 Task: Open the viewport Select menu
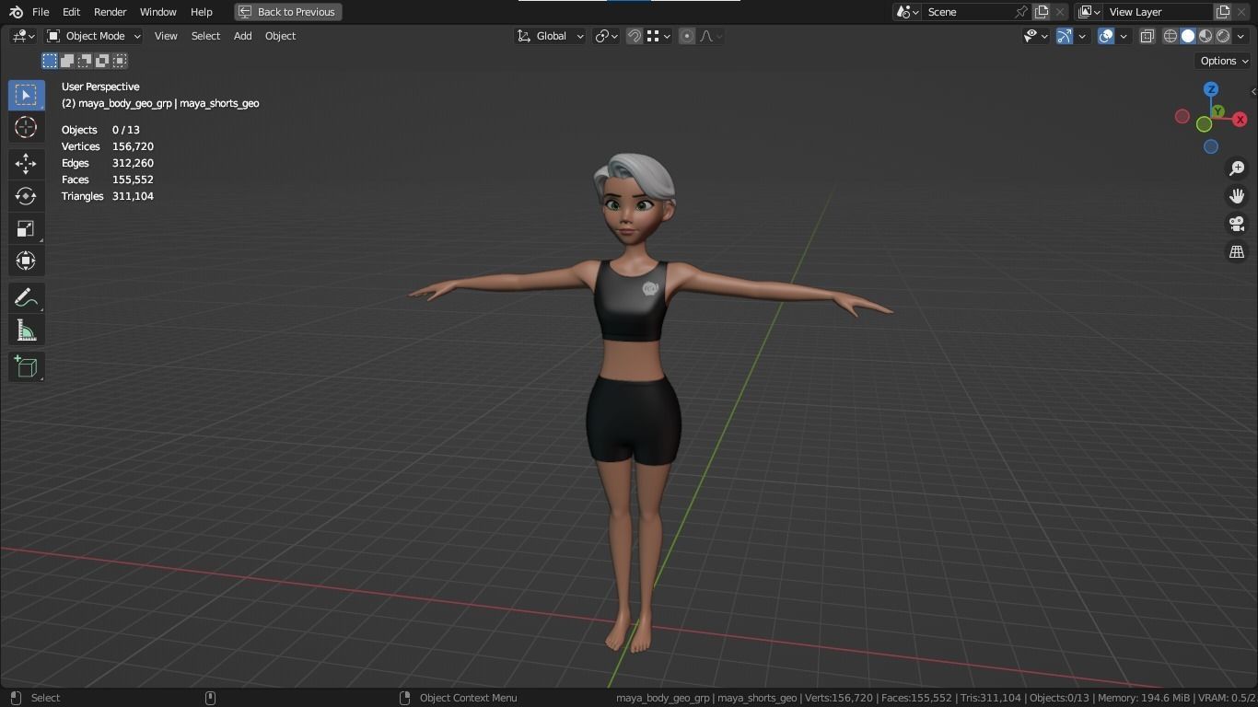click(205, 36)
